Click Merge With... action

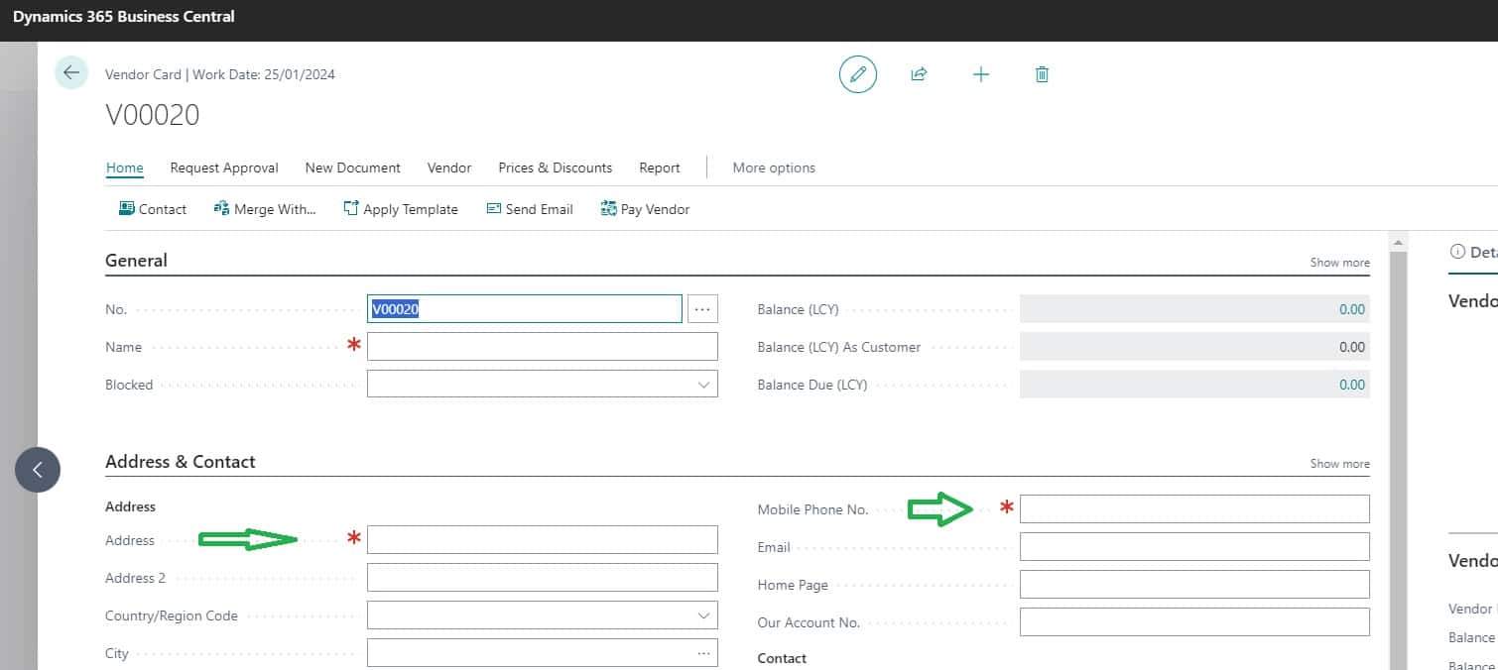[265, 209]
